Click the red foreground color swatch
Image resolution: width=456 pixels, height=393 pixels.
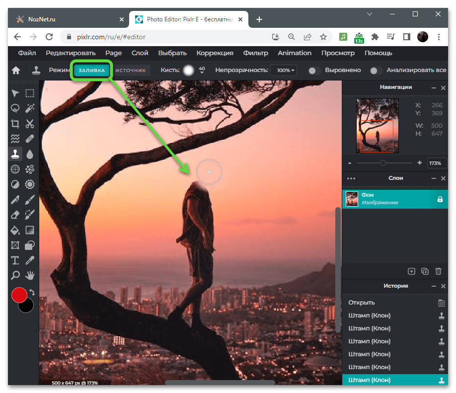pos(19,295)
